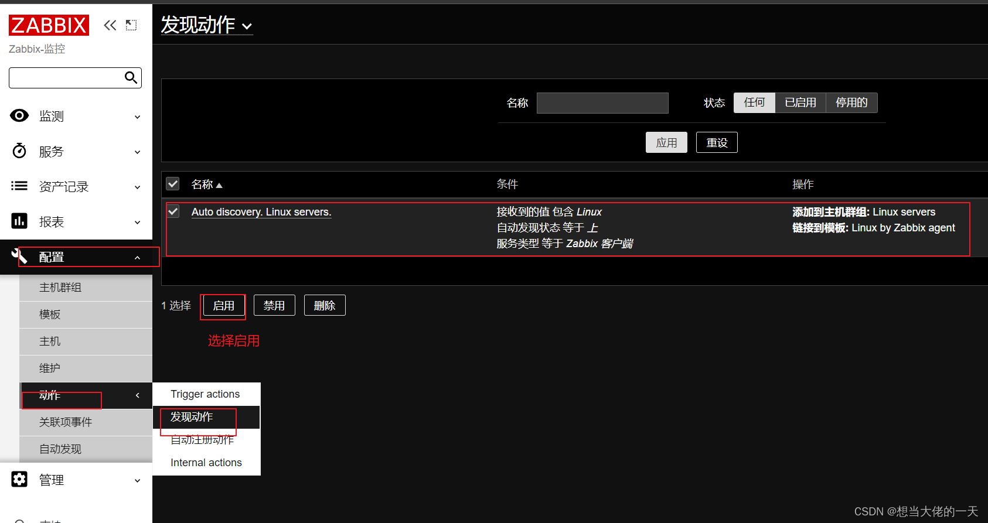Screen dimensions: 988x523
Task: Open the Auto discovery. Linux servers. link
Action: pos(261,212)
